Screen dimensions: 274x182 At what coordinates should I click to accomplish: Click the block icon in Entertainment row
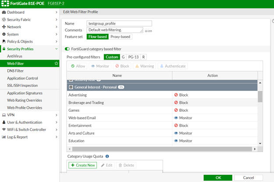coord(176,125)
